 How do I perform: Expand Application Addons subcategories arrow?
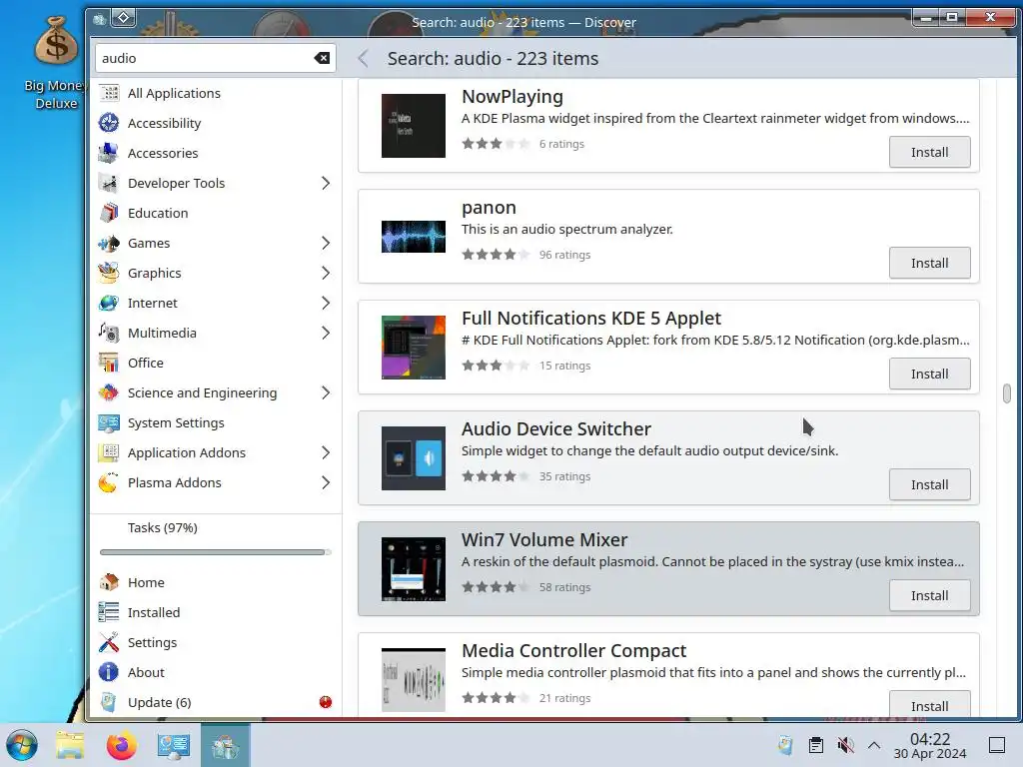coord(326,453)
